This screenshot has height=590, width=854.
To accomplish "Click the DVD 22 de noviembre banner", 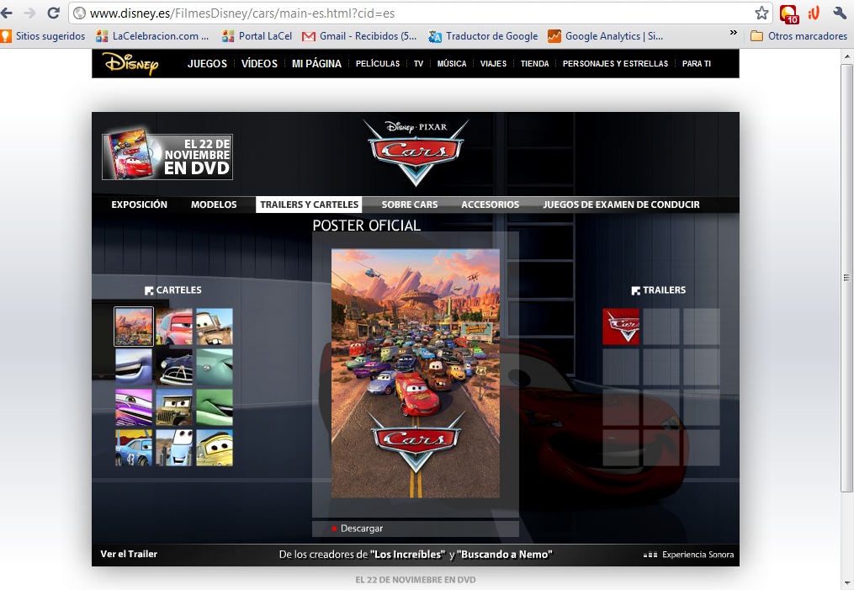I will point(167,156).
